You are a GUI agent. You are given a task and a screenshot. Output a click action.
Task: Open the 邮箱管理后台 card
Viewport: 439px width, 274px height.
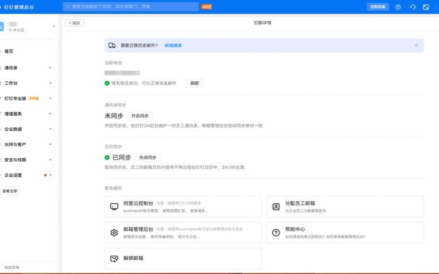click(x=183, y=232)
